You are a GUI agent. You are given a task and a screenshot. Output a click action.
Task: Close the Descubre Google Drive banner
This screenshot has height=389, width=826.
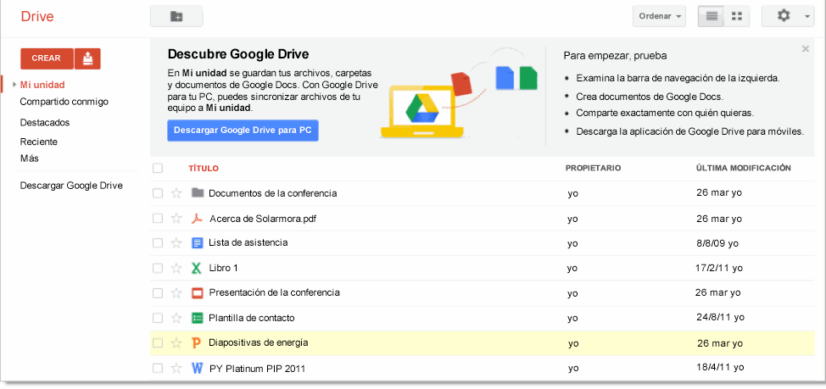tap(805, 49)
